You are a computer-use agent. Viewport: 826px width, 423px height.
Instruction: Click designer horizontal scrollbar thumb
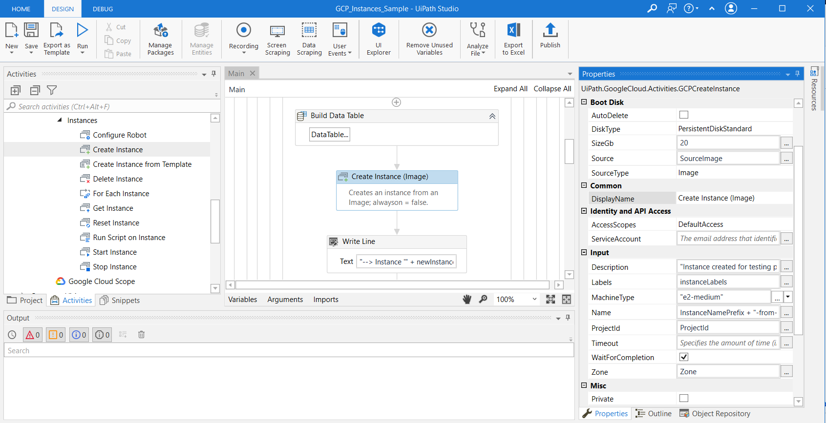392,284
